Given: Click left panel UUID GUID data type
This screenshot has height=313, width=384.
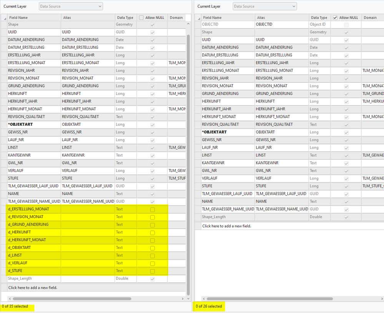Looking at the screenshot, I should [126, 32].
